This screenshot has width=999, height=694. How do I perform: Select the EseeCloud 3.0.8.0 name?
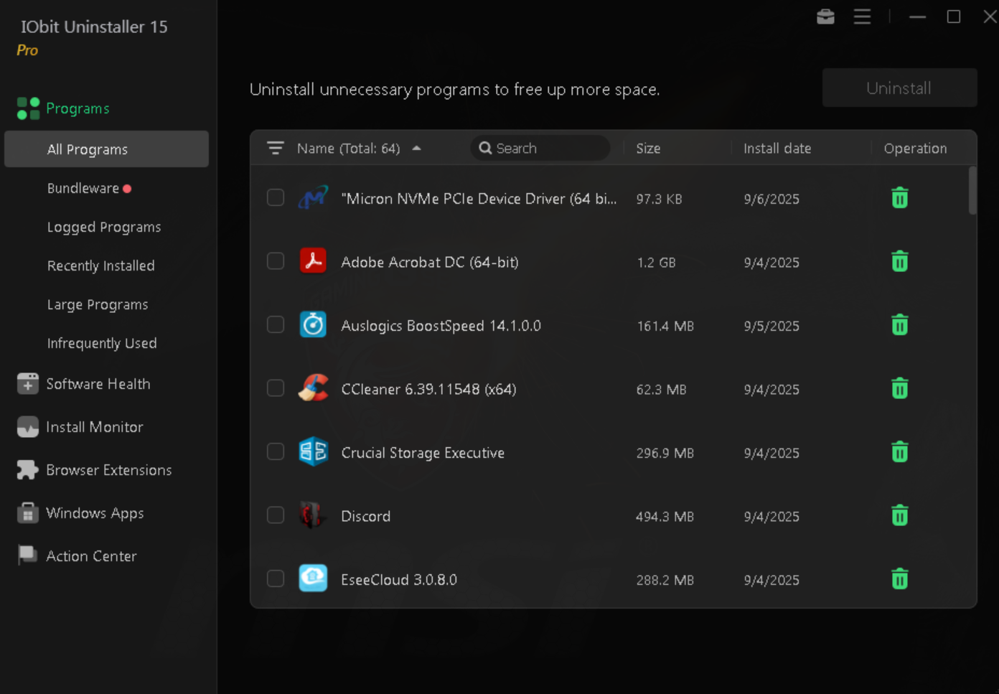pos(398,580)
